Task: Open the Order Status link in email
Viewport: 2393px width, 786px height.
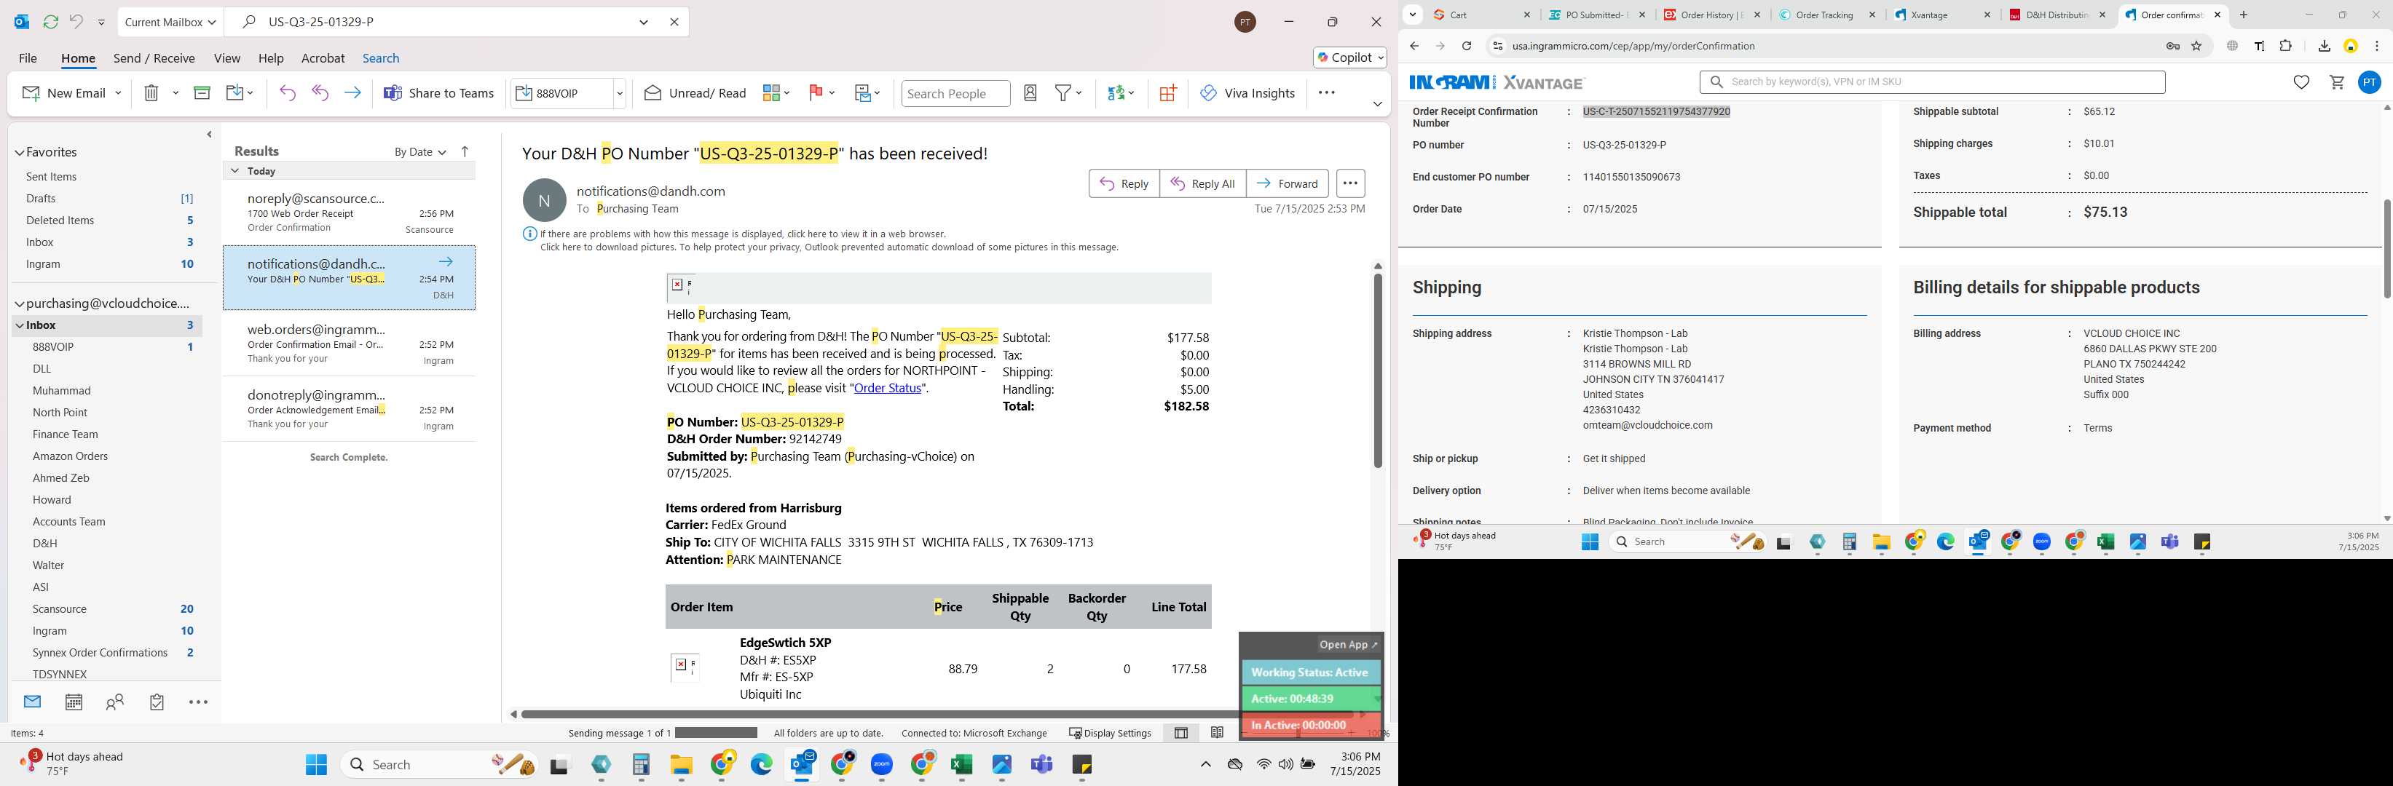Action: [x=887, y=388]
